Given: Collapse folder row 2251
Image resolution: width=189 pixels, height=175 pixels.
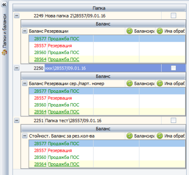Looking at the screenshot, I should tap(17, 121).
